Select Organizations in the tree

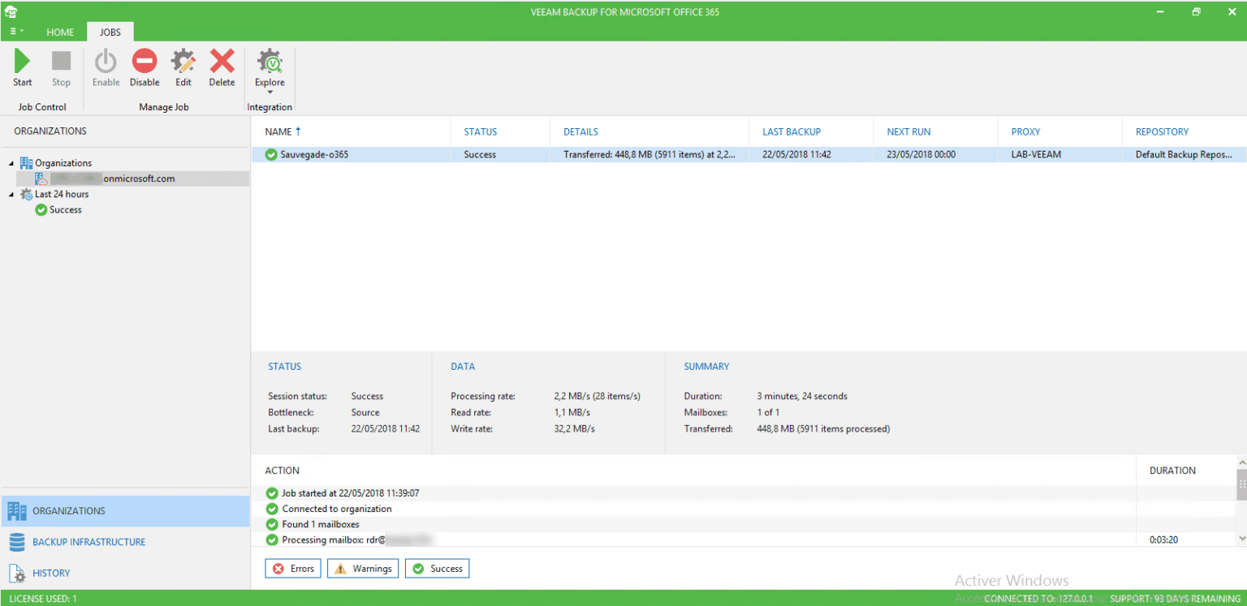click(x=63, y=163)
